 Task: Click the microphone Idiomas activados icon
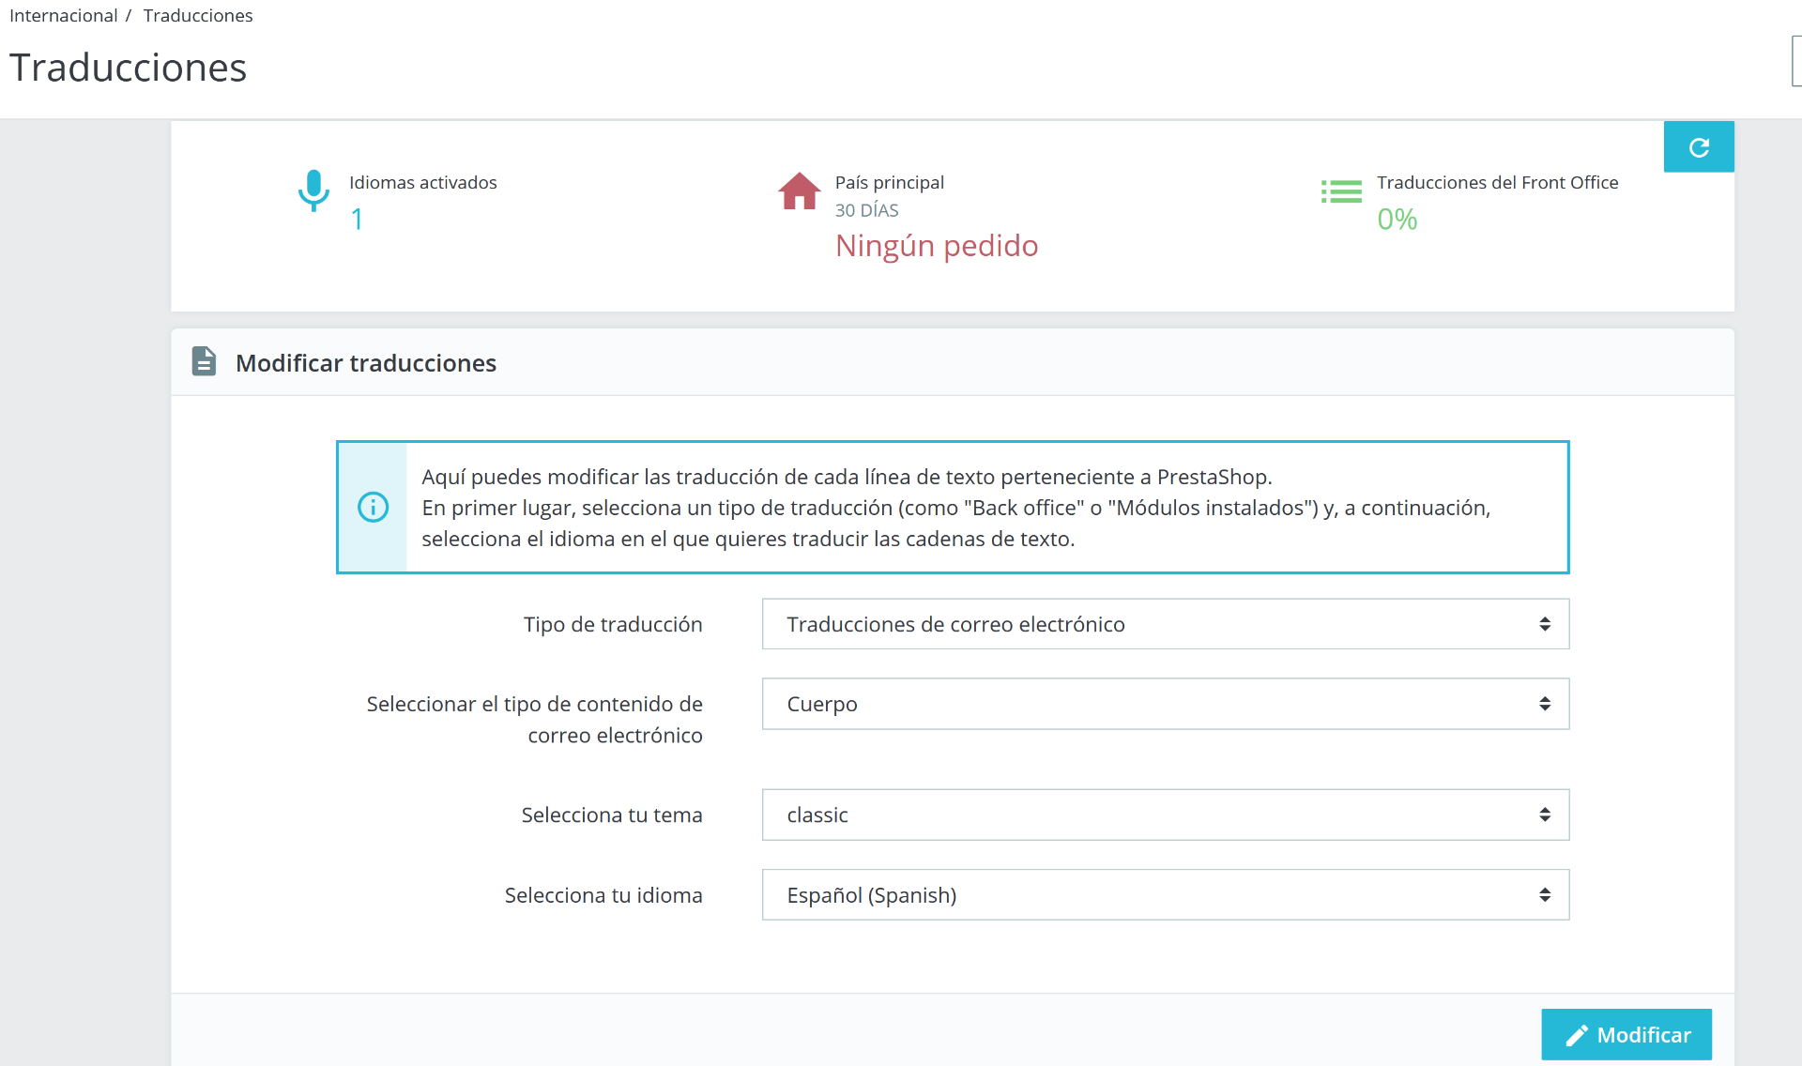(313, 190)
